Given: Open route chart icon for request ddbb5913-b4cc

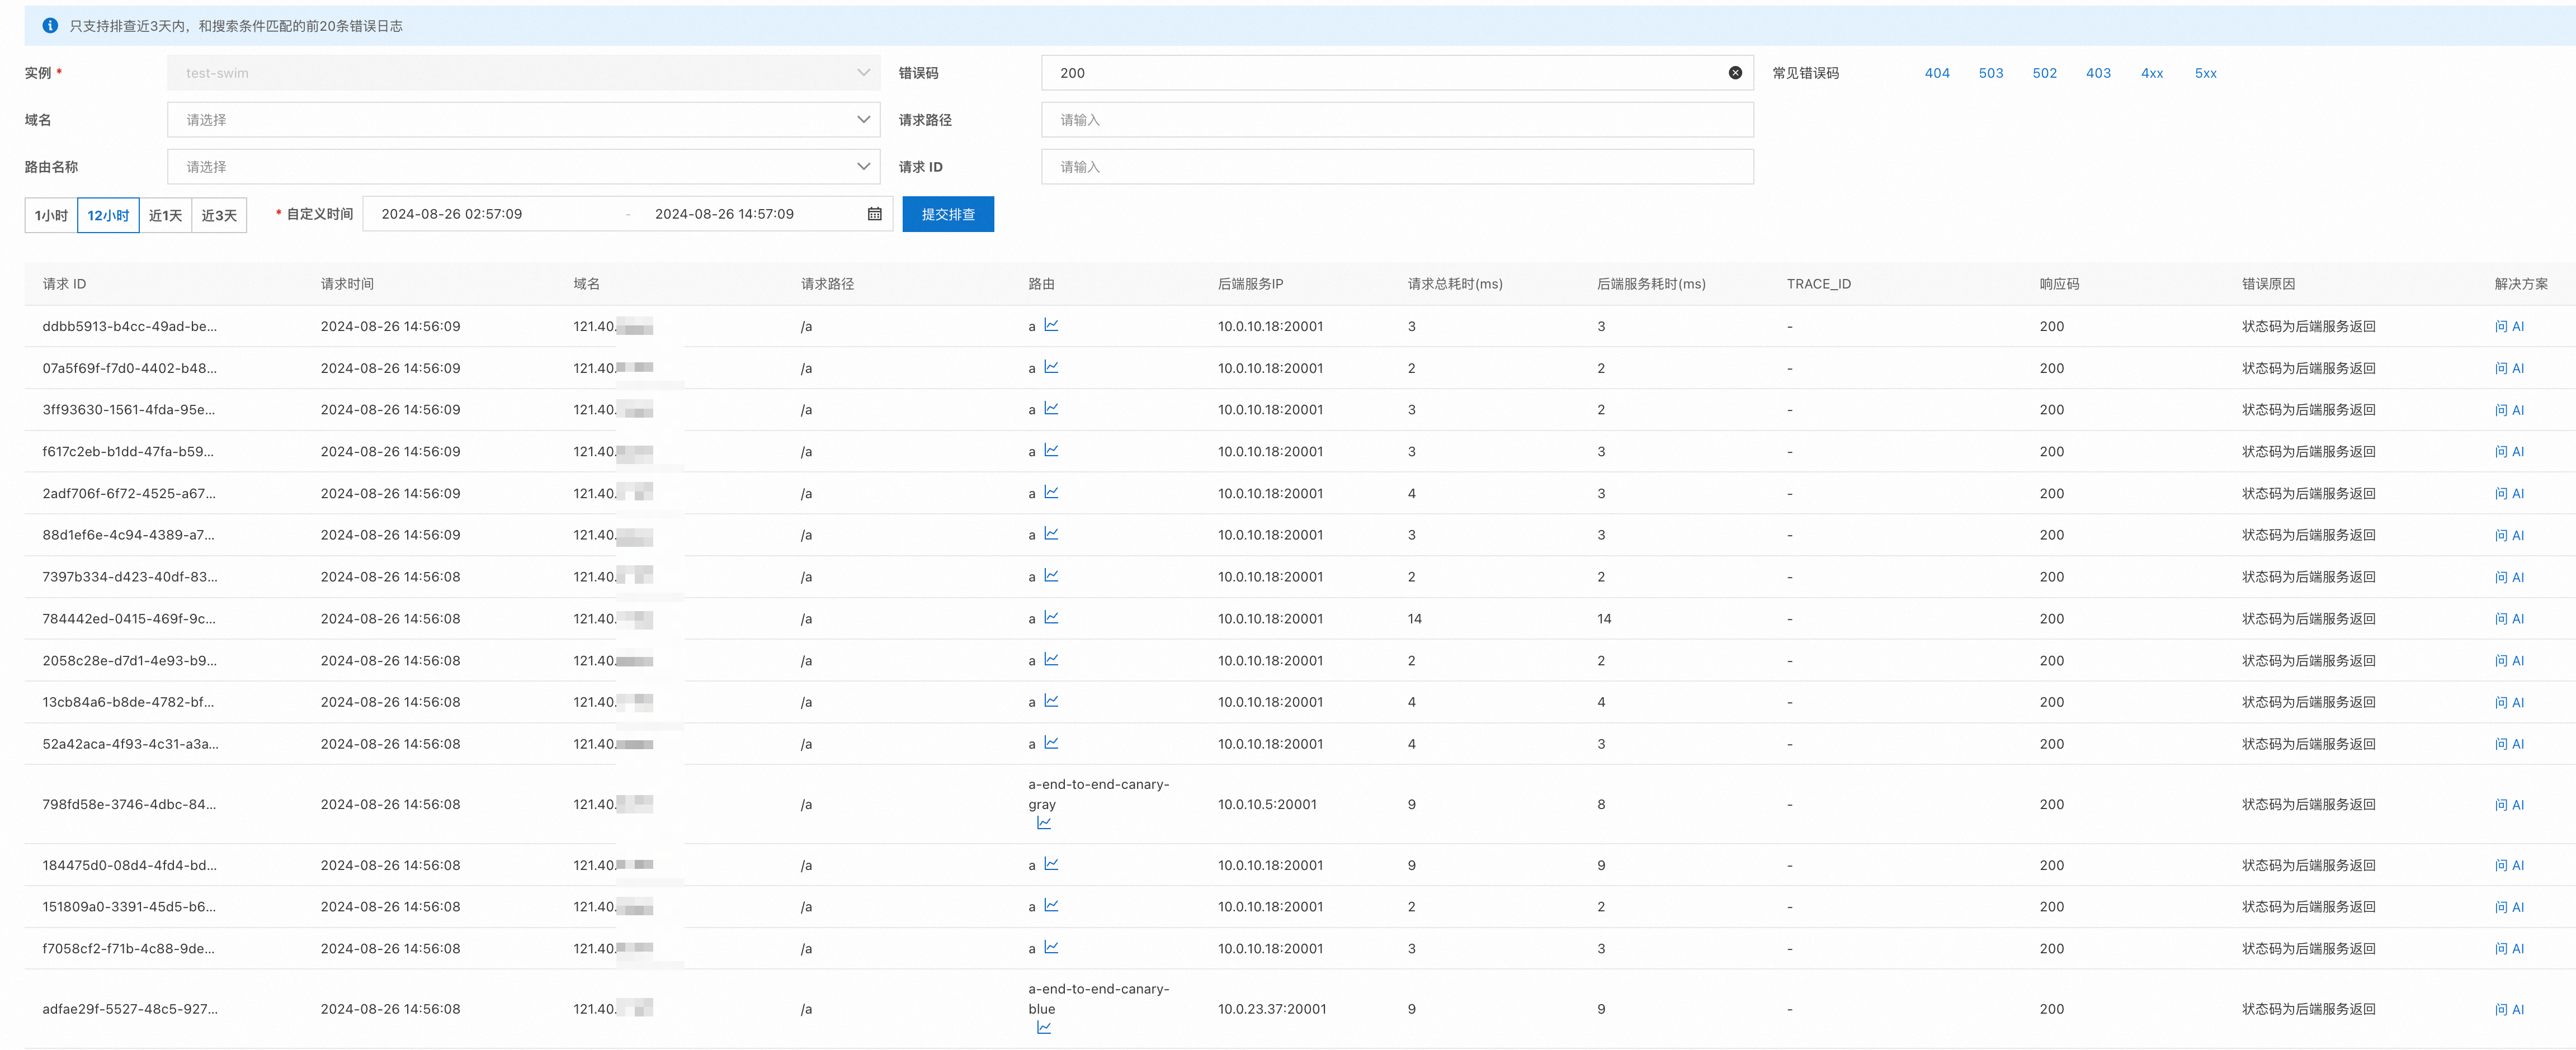Looking at the screenshot, I should tap(1051, 325).
